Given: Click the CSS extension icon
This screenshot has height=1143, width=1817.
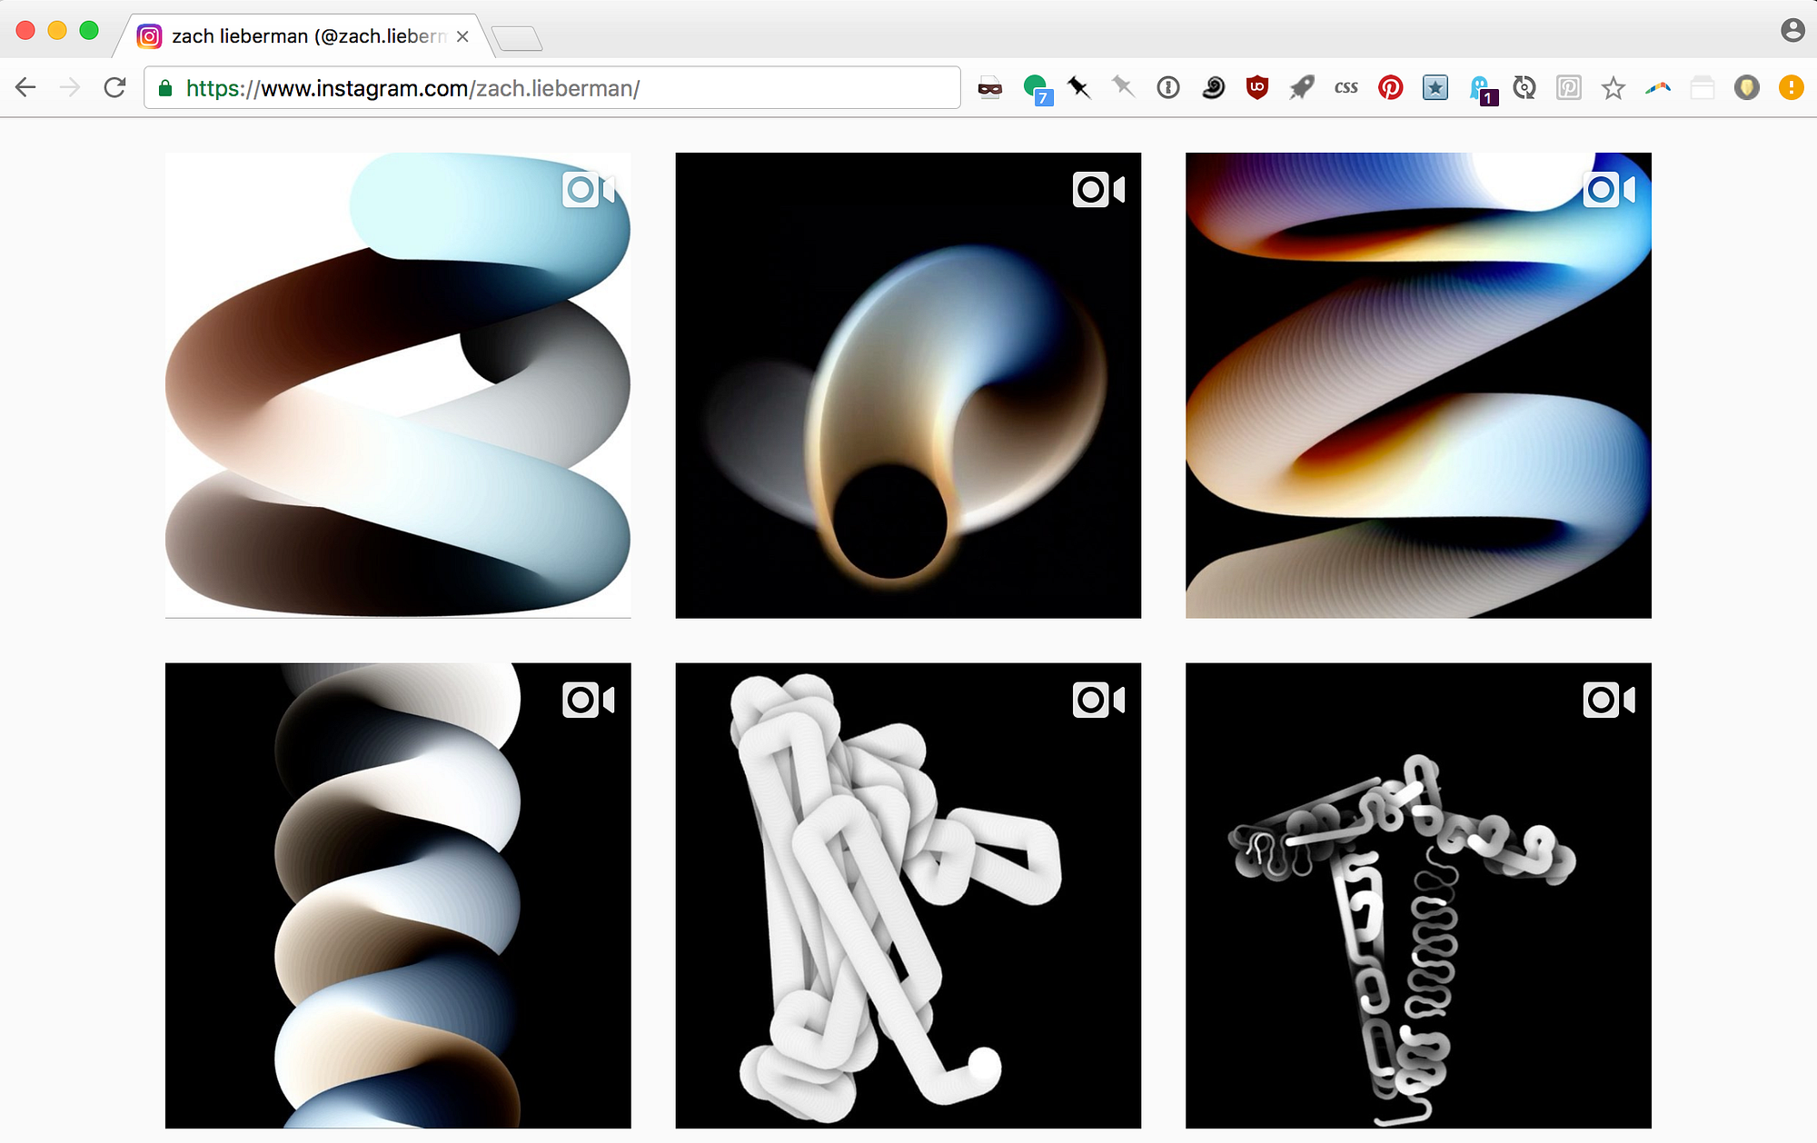Looking at the screenshot, I should [1345, 88].
